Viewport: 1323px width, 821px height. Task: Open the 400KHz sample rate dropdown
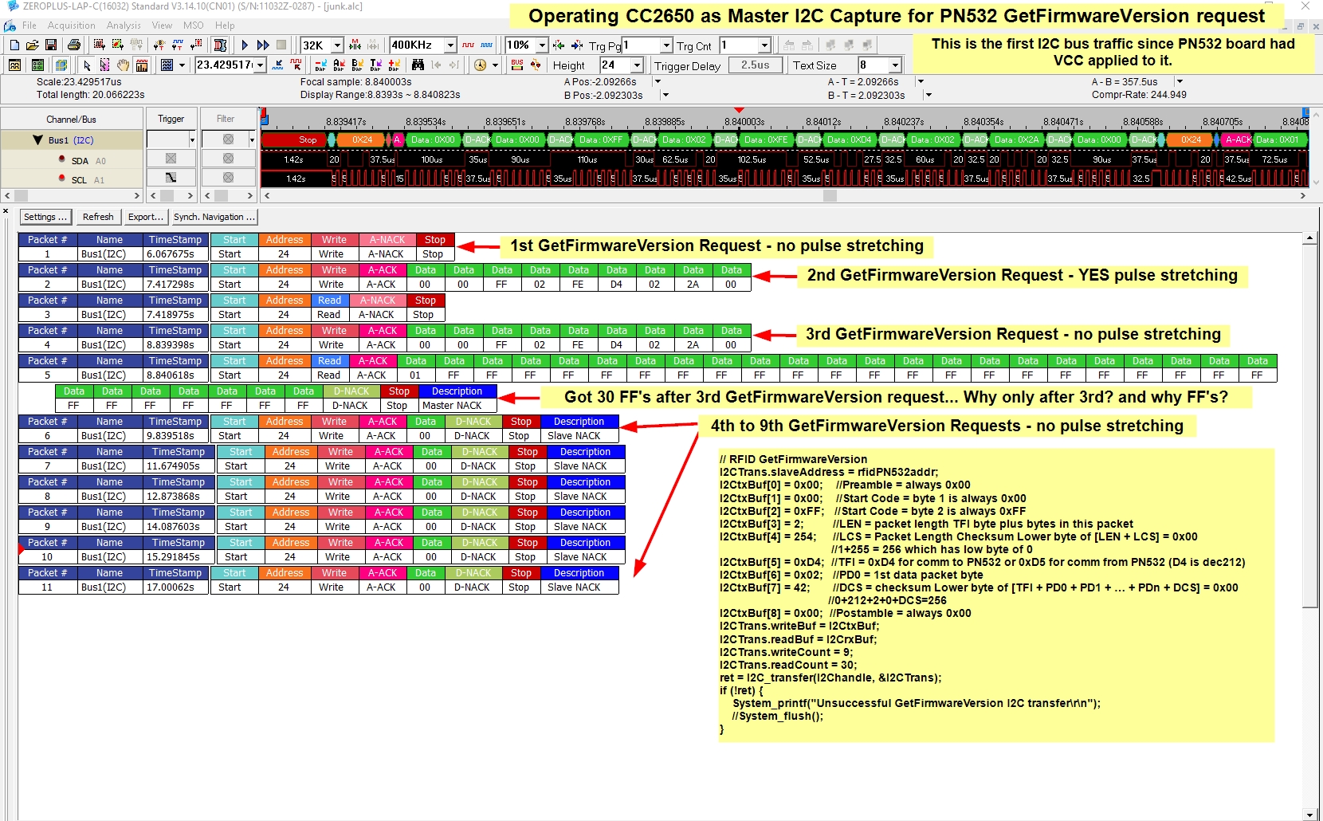click(450, 45)
